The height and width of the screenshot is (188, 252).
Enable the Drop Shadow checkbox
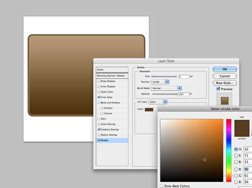point(99,81)
